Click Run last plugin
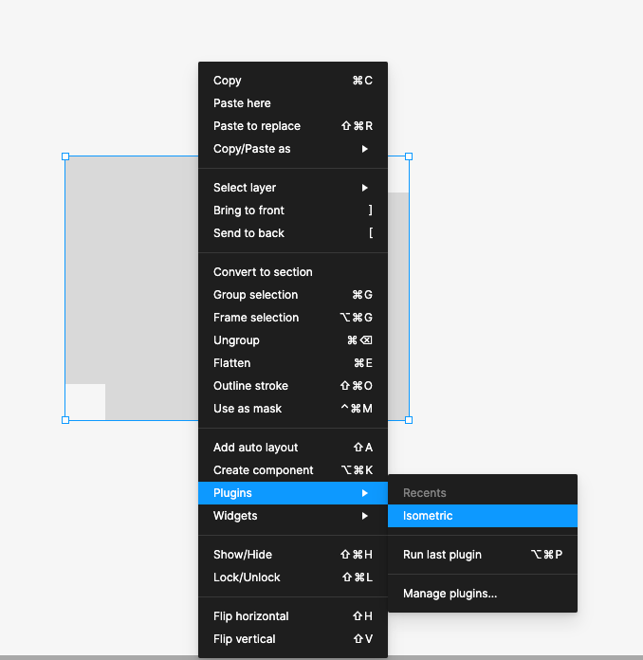This screenshot has height=660, width=643. click(483, 555)
